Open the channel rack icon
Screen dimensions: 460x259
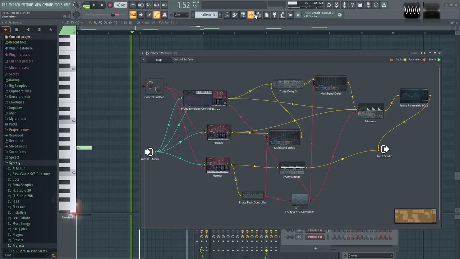[243, 15]
